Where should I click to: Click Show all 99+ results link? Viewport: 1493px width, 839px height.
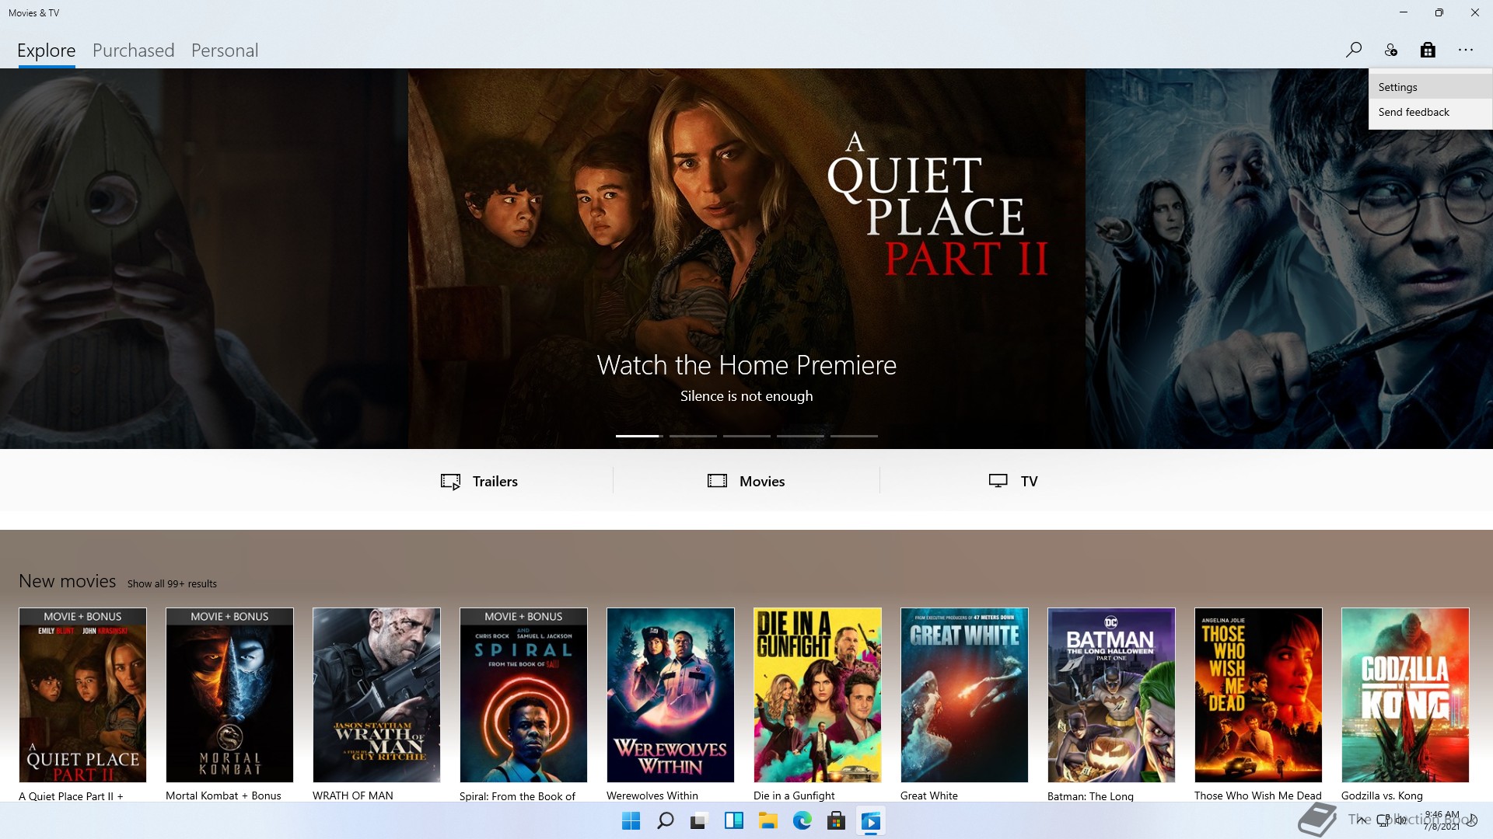172,583
